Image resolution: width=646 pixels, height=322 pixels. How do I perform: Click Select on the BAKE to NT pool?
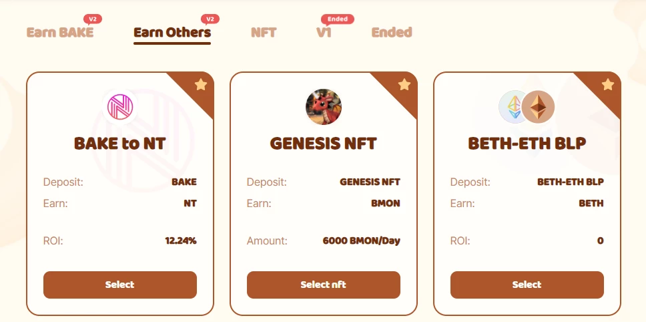pos(120,285)
